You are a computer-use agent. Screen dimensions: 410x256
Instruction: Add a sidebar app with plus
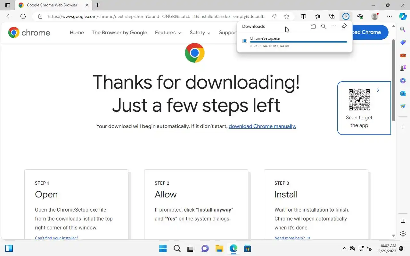click(403, 127)
